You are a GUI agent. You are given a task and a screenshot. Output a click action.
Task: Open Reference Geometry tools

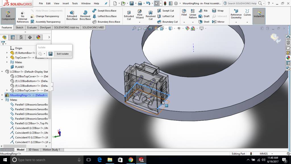pyautogui.click(x=236, y=14)
